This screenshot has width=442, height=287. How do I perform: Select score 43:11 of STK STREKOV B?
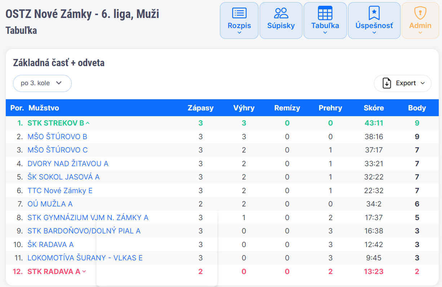point(374,123)
